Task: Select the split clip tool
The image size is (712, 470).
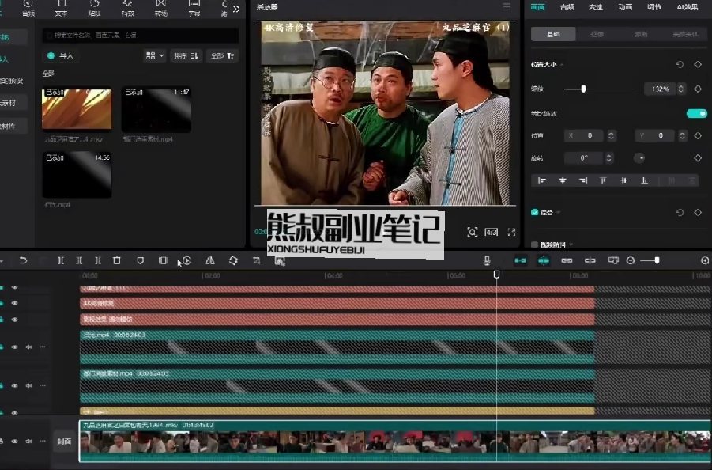Action: (61, 260)
